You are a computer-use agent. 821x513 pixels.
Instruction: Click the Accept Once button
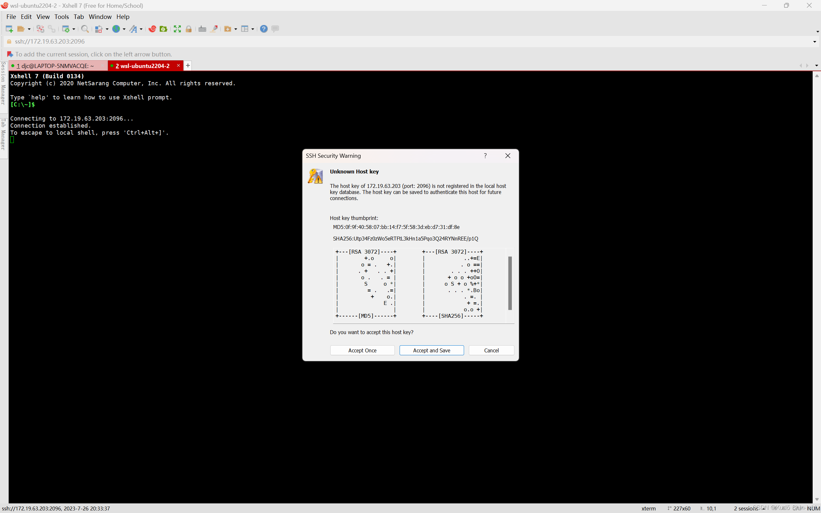pos(362,350)
